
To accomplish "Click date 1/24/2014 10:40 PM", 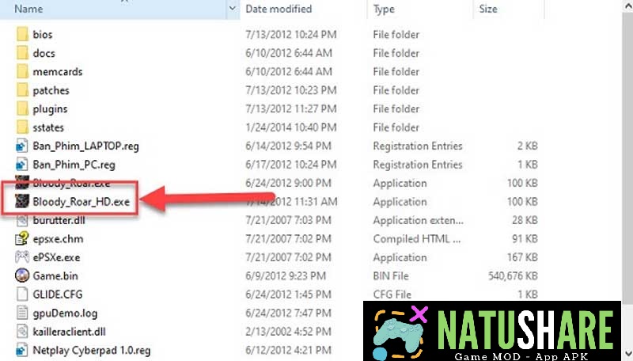I will click(290, 127).
